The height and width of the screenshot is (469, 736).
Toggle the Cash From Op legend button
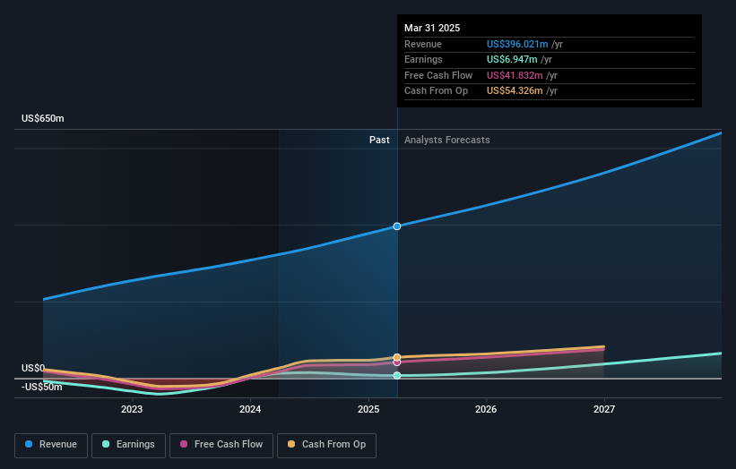coord(326,445)
